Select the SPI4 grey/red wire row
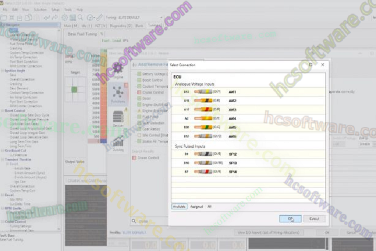376x251 pixels. (248, 172)
